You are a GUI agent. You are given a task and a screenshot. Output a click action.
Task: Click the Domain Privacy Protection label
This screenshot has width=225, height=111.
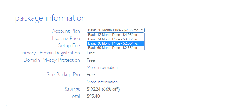(x=52, y=60)
